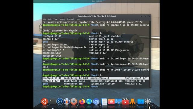The image size is (193, 109).
Task: Open the Edit menu in terminal
Action: 50,19
